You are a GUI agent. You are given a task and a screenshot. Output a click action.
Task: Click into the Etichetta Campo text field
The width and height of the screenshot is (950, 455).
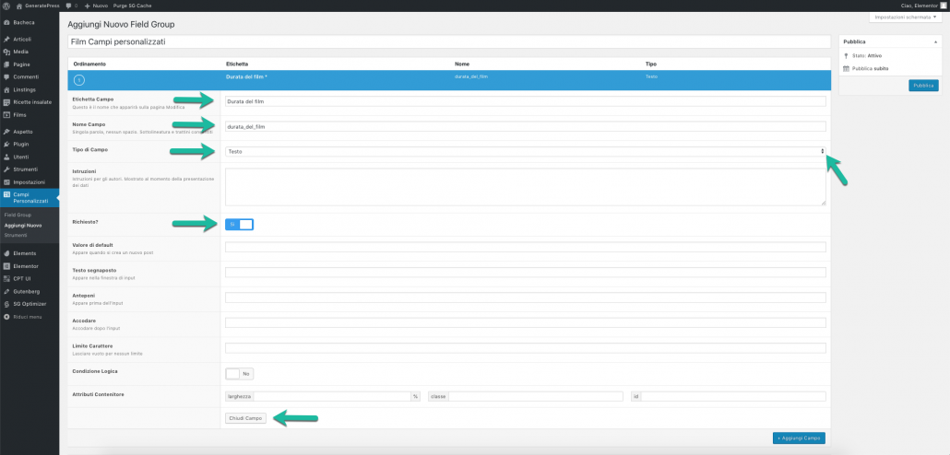click(525, 101)
